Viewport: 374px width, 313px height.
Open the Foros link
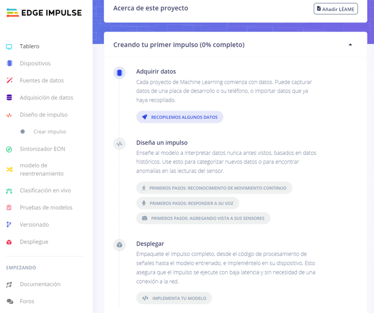pyautogui.click(x=27, y=302)
